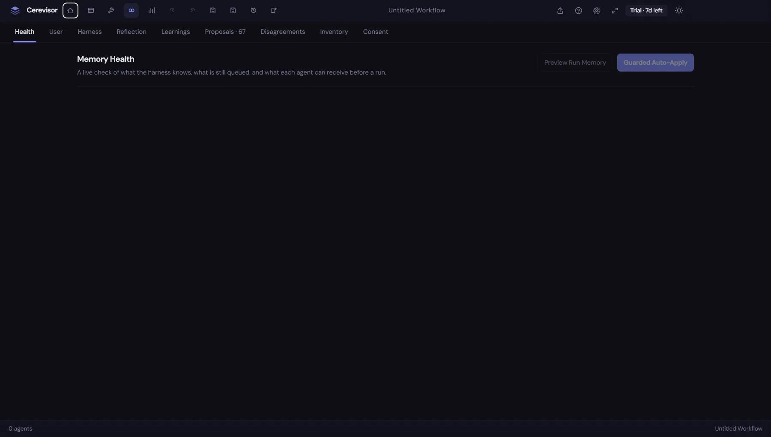Click the save disk icon
Screen dimensions: 771x437
[x=213, y=10]
